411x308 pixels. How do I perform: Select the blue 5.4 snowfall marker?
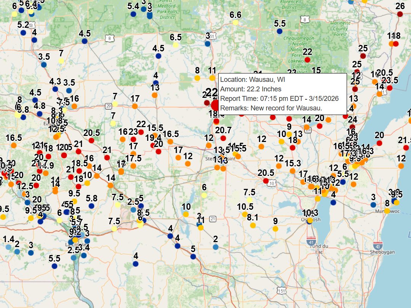point(133,14)
